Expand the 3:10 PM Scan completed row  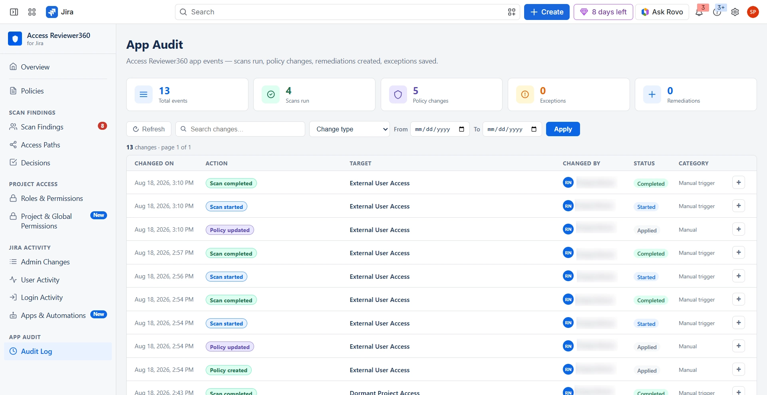pos(739,183)
